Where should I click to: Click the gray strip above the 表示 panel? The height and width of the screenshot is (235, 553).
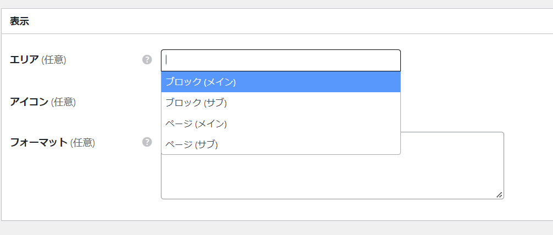pos(275,4)
